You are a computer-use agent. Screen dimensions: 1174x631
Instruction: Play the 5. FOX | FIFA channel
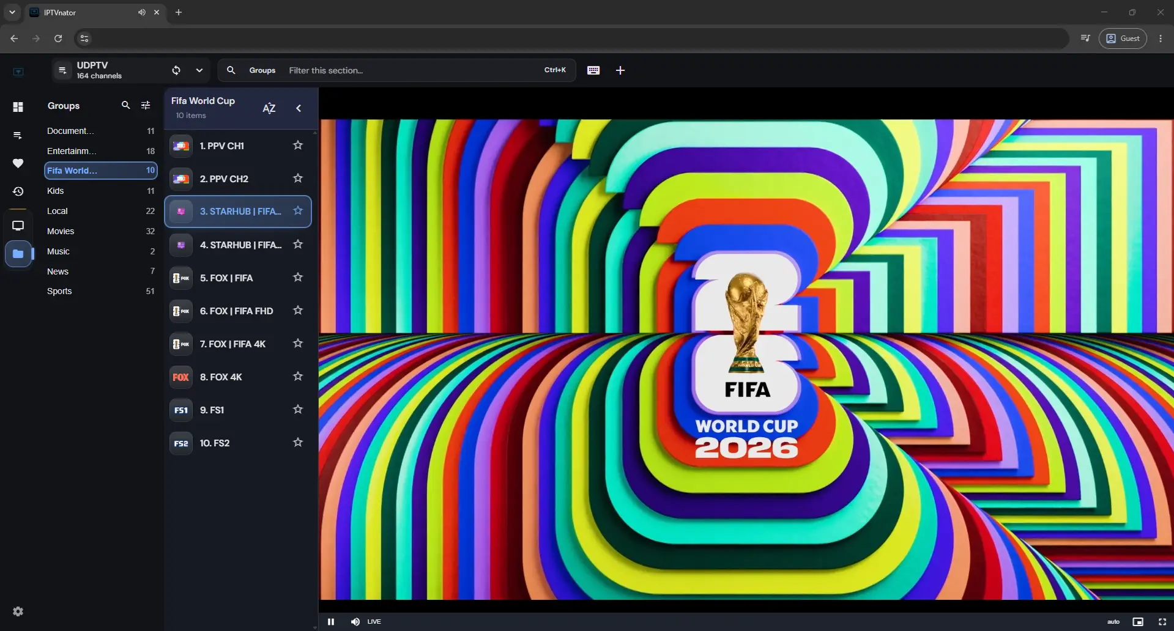(238, 278)
